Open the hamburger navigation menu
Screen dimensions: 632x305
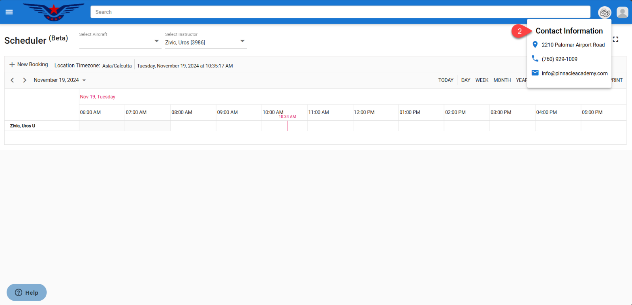tap(9, 12)
